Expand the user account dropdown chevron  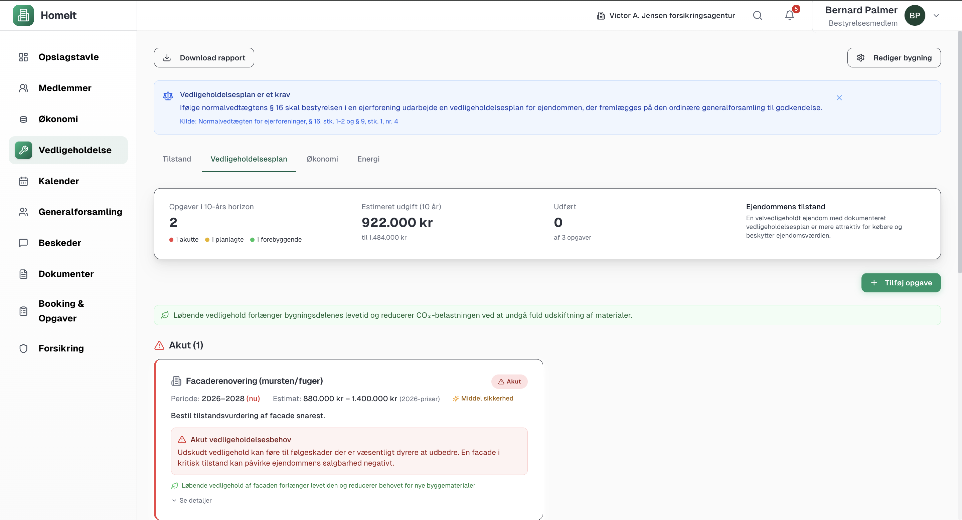pos(936,16)
